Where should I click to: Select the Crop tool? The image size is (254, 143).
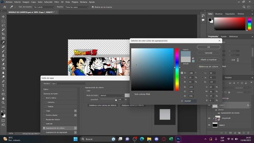pos(3,34)
